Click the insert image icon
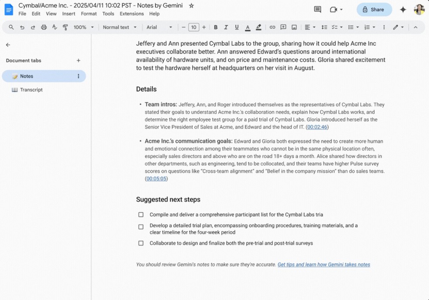 coord(294,27)
